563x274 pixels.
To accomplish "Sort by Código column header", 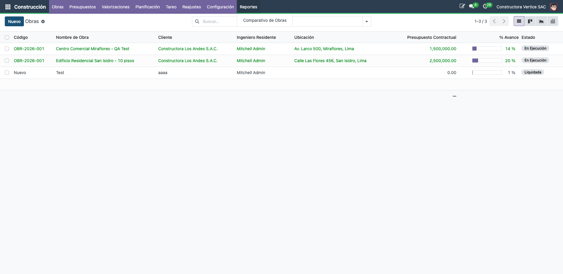I will (21, 37).
